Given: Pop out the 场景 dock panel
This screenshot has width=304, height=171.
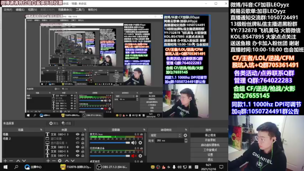Looking at the screenshot, I should (x=41, y=130).
